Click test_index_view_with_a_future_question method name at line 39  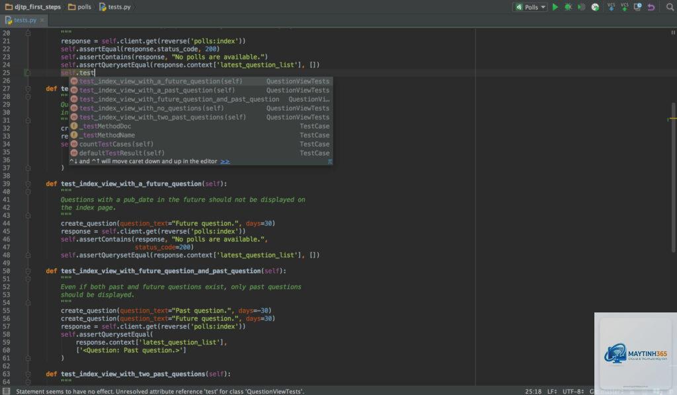pos(132,184)
